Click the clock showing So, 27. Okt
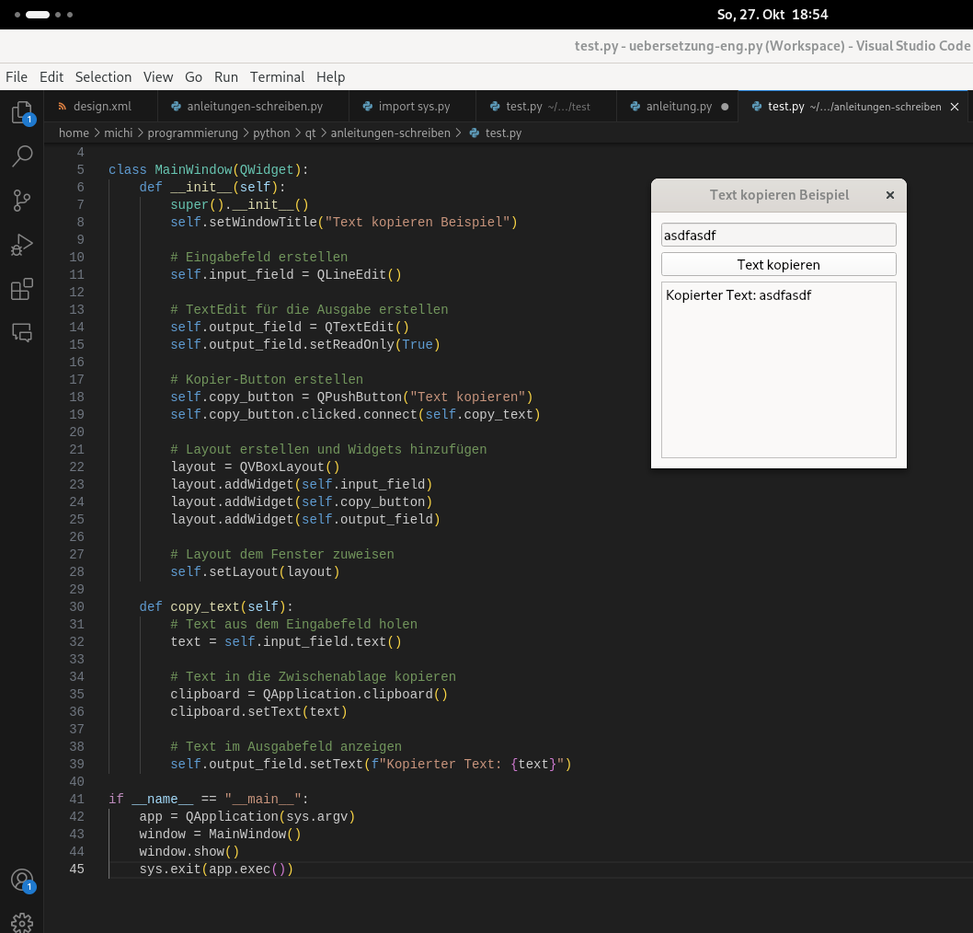 pos(772,15)
